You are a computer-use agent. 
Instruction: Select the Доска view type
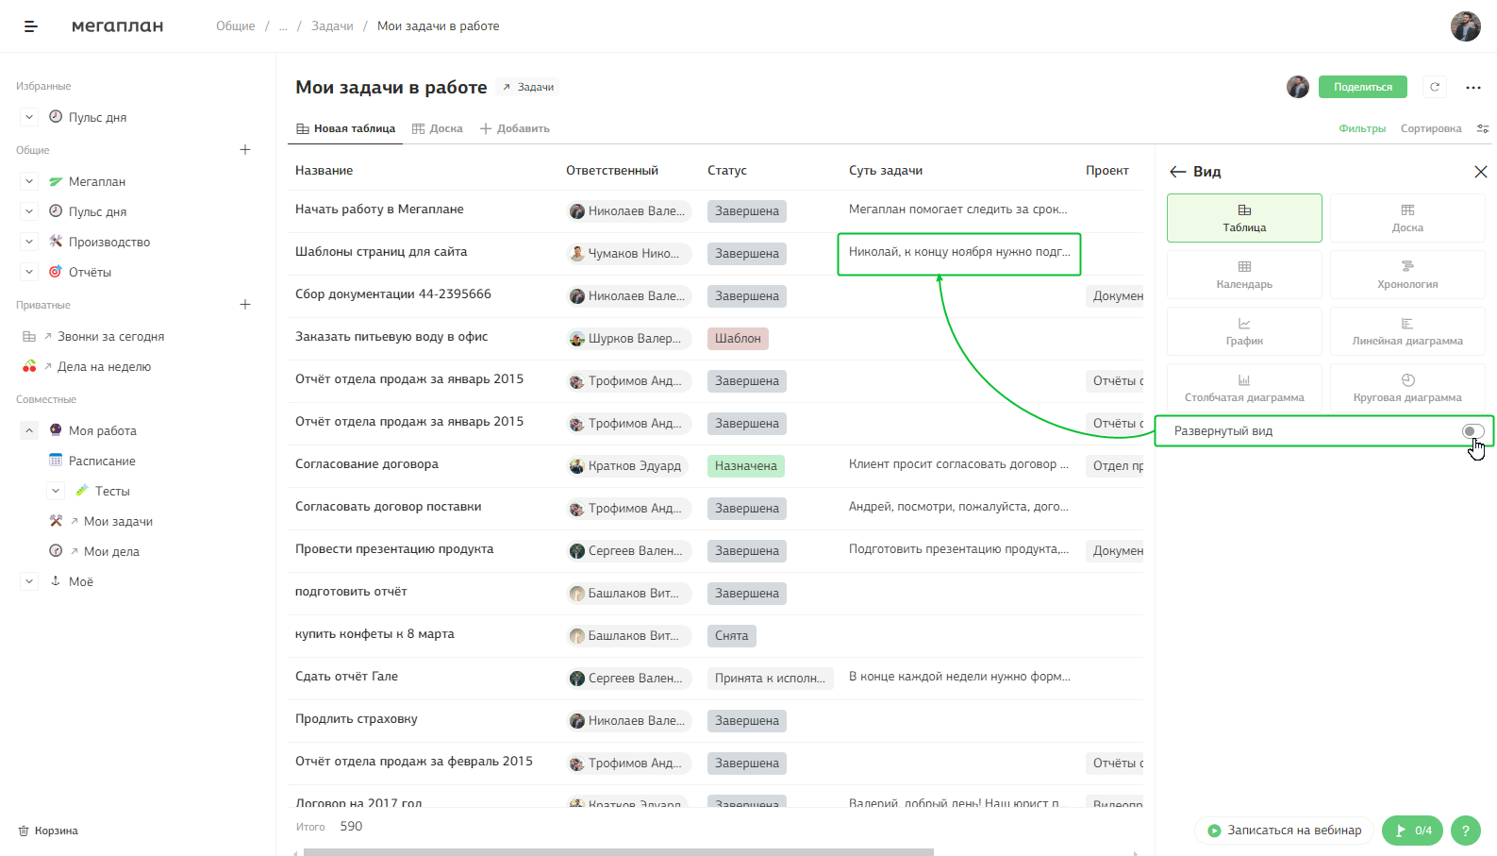tap(1407, 218)
